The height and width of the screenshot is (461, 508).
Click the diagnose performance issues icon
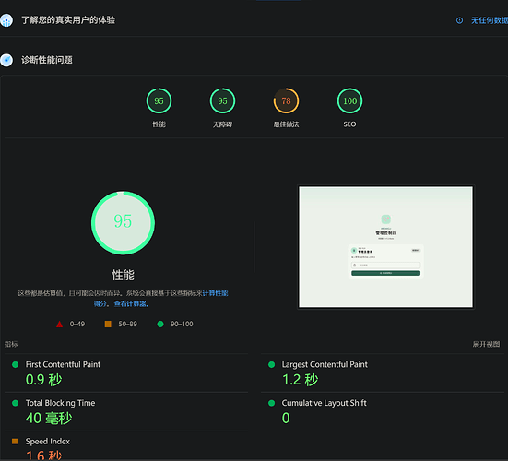click(6, 60)
